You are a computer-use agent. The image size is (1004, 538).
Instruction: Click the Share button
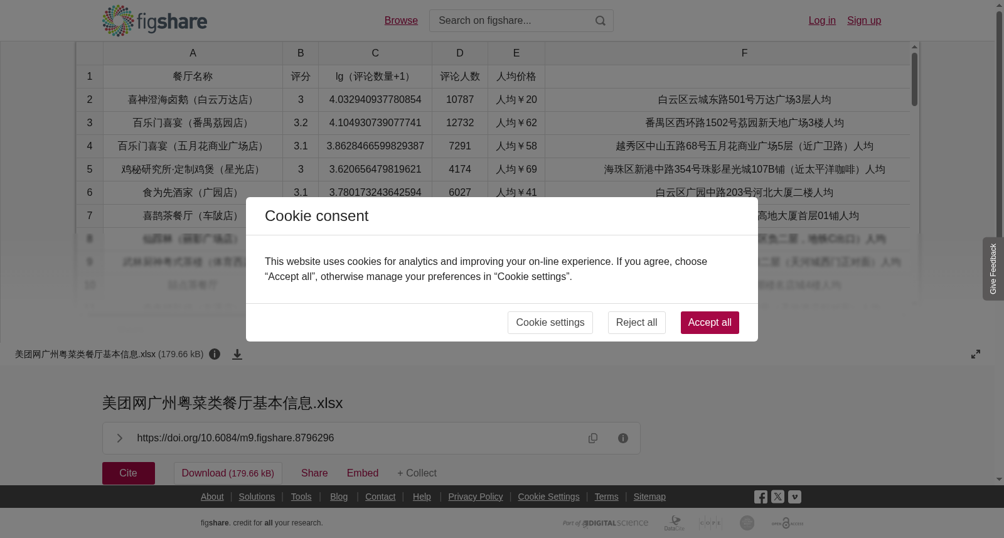click(314, 473)
